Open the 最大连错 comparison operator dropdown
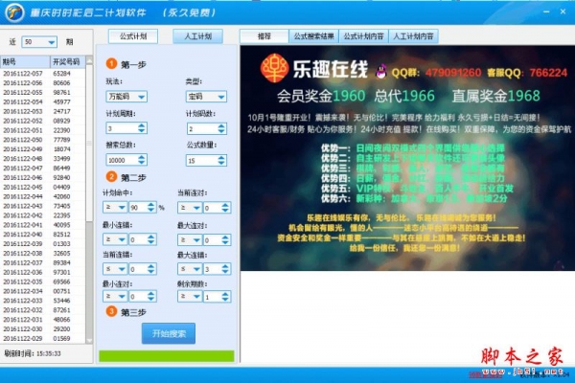575x383 pixels. pyautogui.click(x=190, y=269)
